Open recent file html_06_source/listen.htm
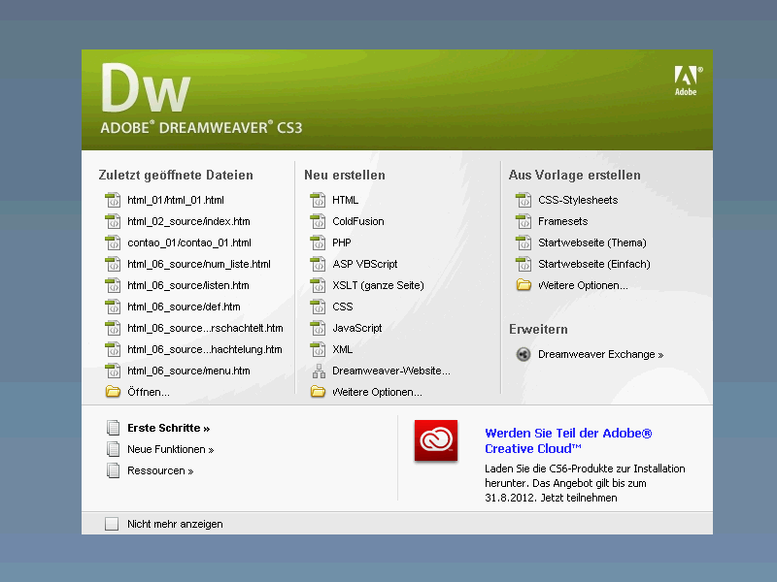 tap(187, 285)
